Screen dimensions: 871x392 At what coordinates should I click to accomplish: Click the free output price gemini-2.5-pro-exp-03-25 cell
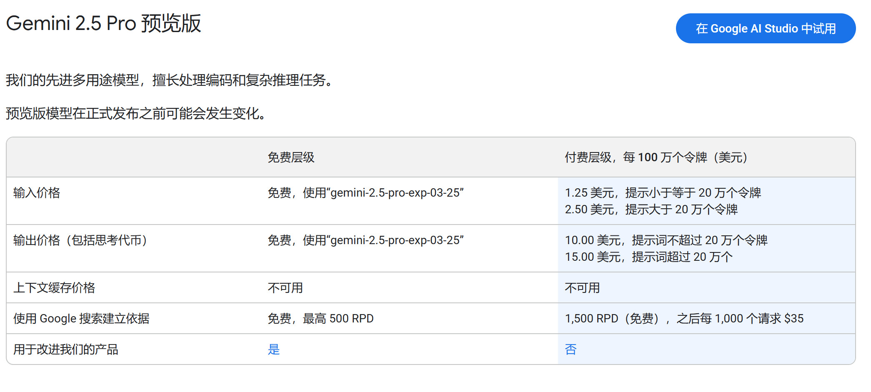point(365,240)
